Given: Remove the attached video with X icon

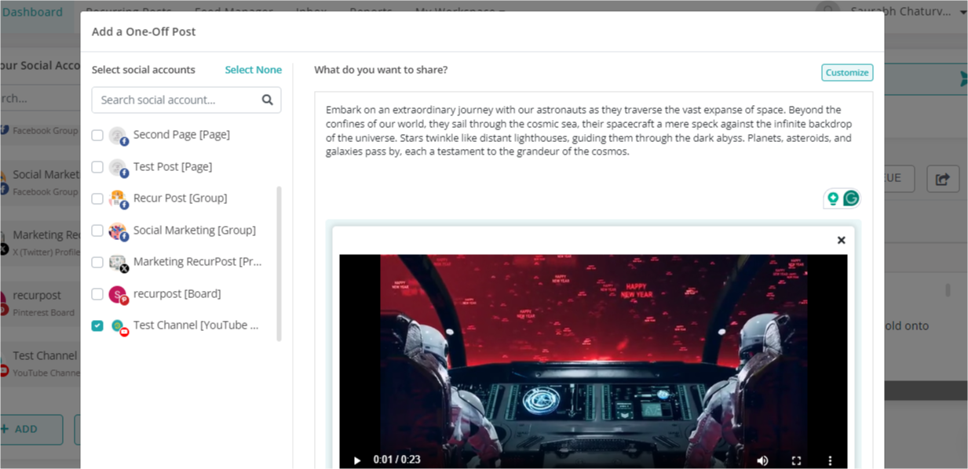Looking at the screenshot, I should [x=841, y=240].
